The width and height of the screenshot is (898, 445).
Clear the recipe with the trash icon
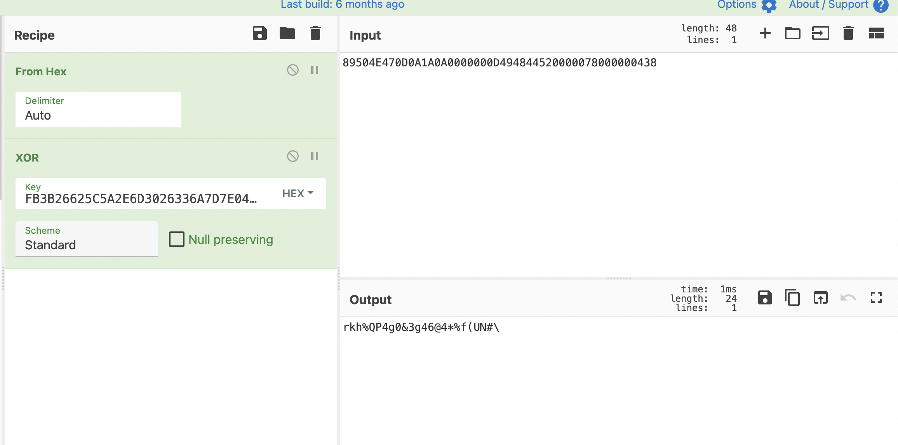click(x=315, y=33)
